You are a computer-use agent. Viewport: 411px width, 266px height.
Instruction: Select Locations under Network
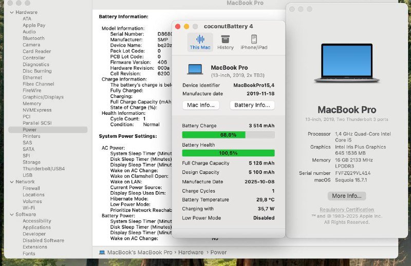tap(33, 195)
